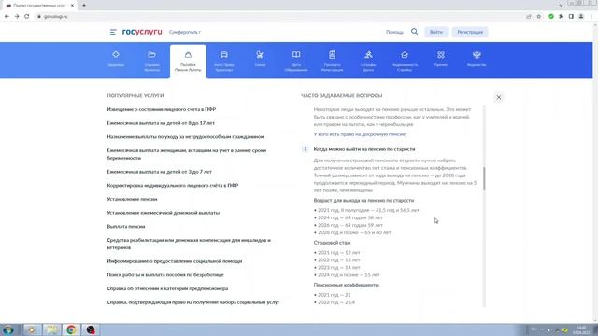Click the госуслуги logo
The image size is (598, 336).
[142, 32]
